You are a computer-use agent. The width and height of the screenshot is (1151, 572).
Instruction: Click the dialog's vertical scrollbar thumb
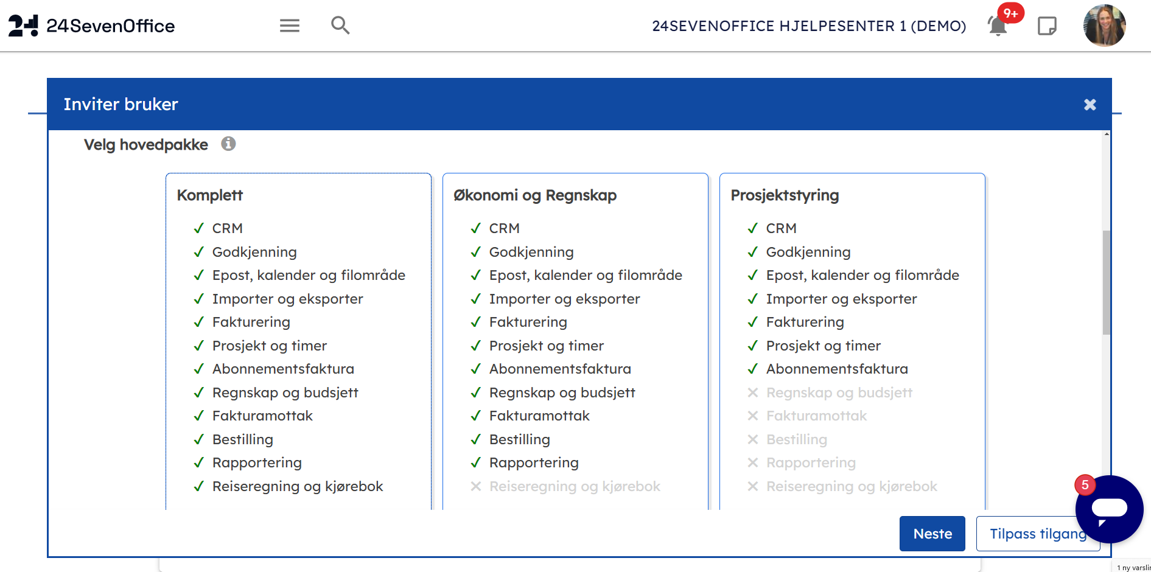tap(1107, 282)
